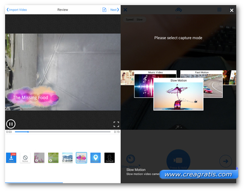
Task: Open the Slow Motion mode selector icon
Action: coord(131,159)
